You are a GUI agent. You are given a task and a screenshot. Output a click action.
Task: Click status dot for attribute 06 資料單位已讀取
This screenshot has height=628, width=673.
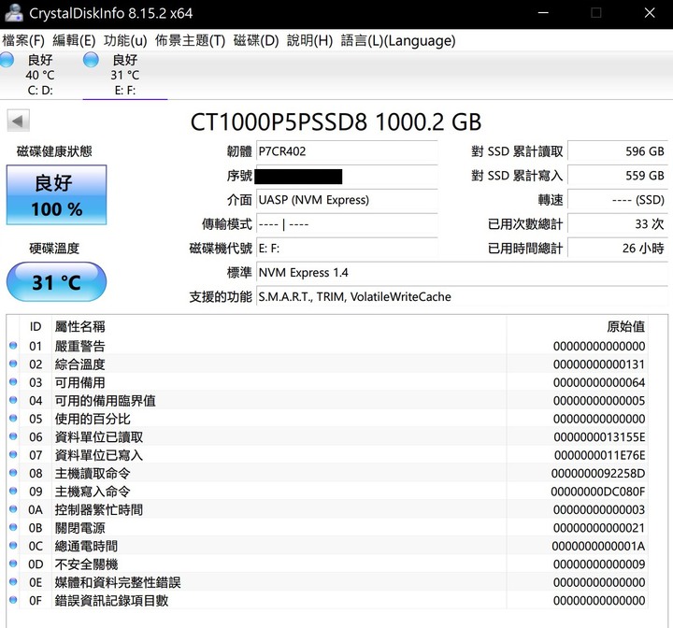coord(13,436)
